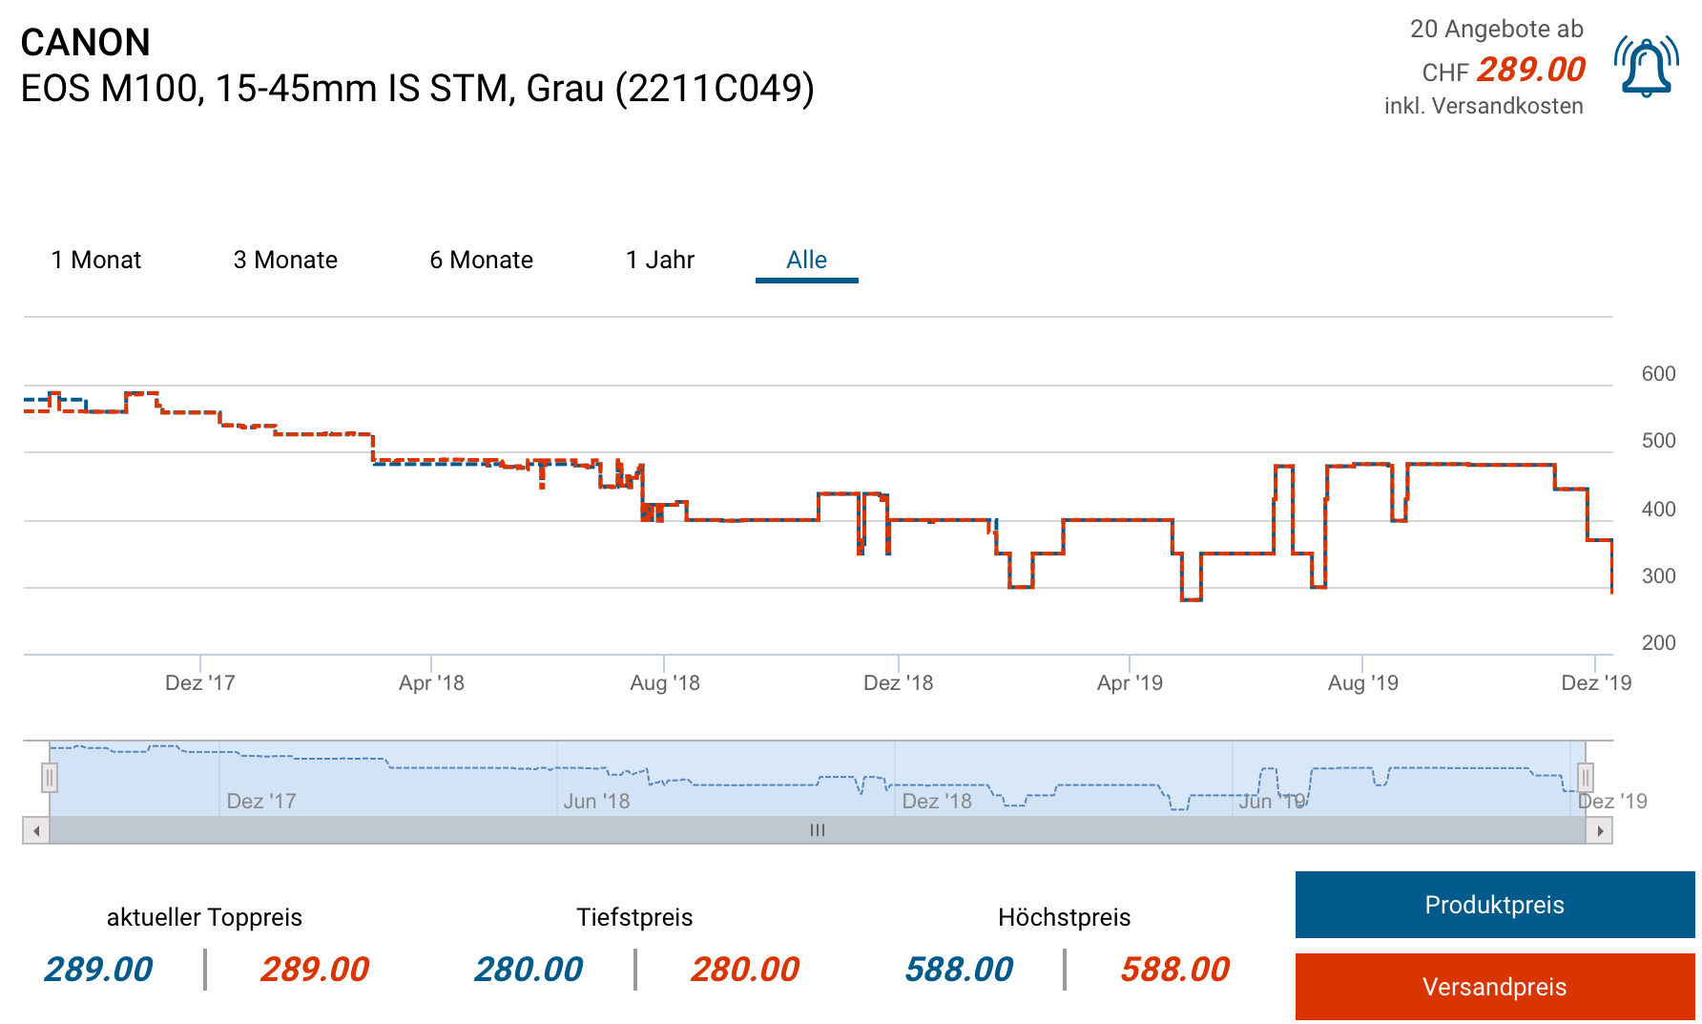Switch to the 3 Monate range
Viewport: 1702px width, 1024px height.
pyautogui.click(x=285, y=260)
